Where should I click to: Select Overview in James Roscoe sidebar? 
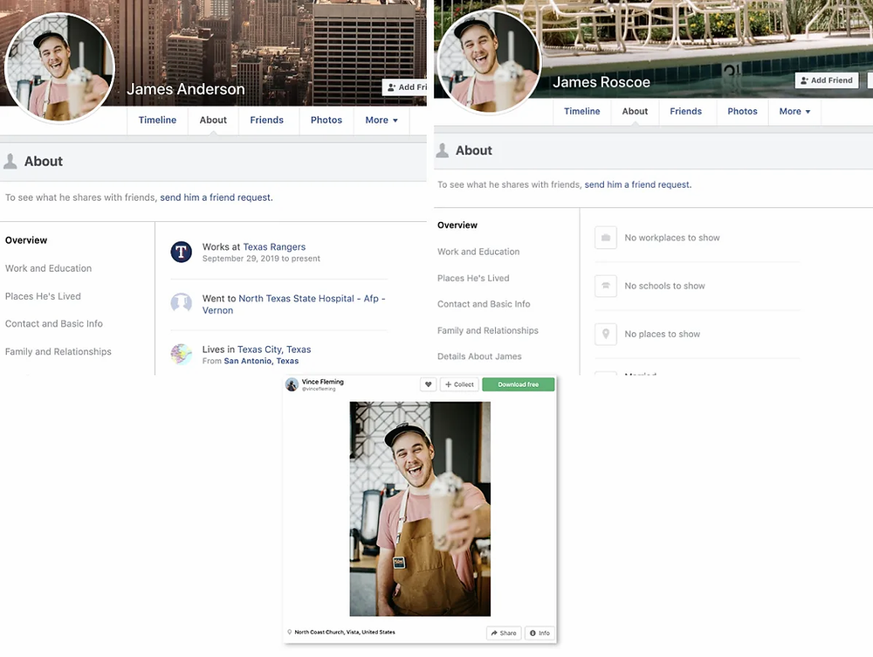coord(457,225)
